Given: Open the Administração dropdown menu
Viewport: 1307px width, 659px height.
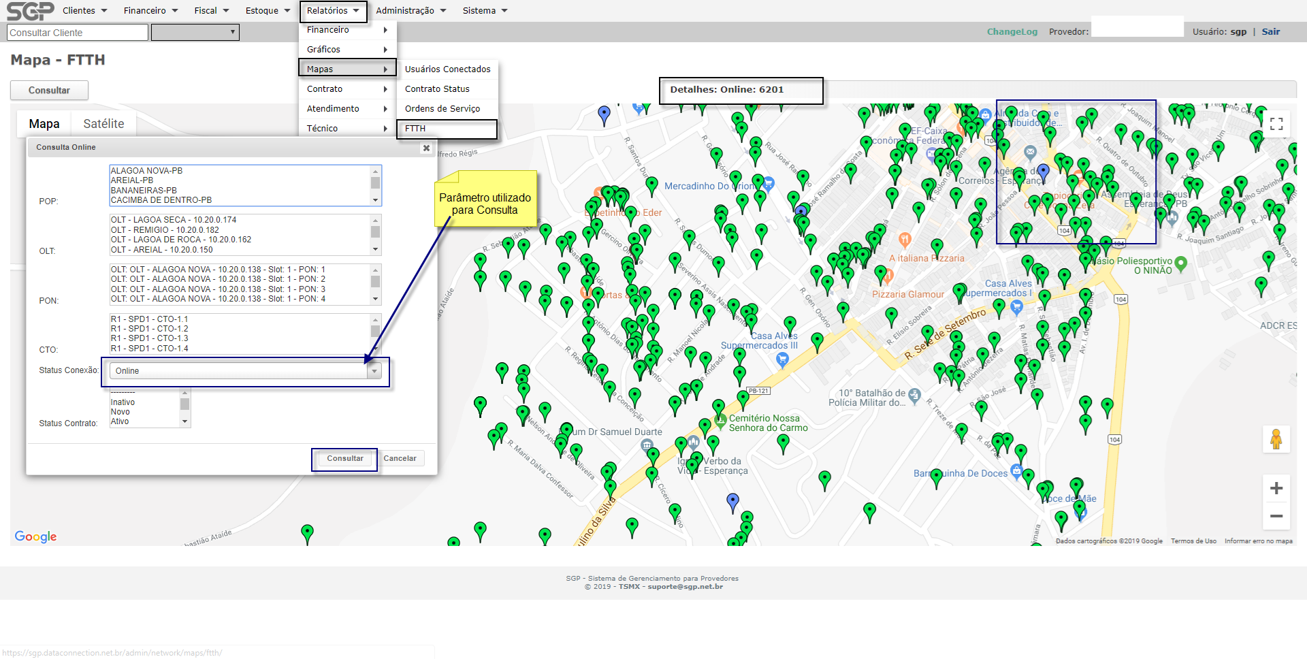Looking at the screenshot, I should click(410, 11).
